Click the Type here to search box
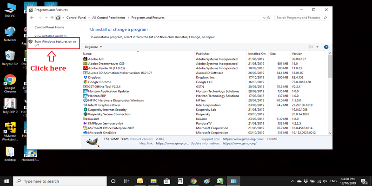The height and width of the screenshot is (186, 372). point(60,181)
